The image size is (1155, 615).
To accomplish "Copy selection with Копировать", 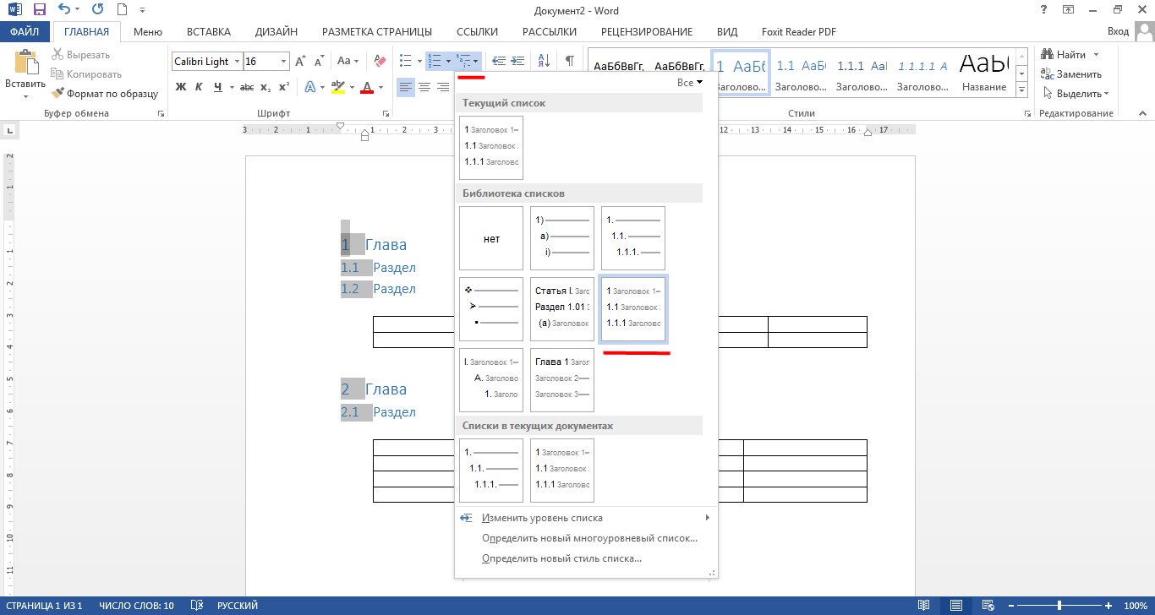I will [86, 74].
